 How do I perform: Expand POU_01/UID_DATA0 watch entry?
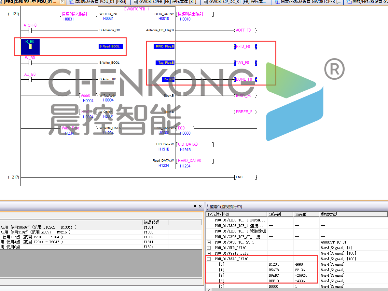209,248
